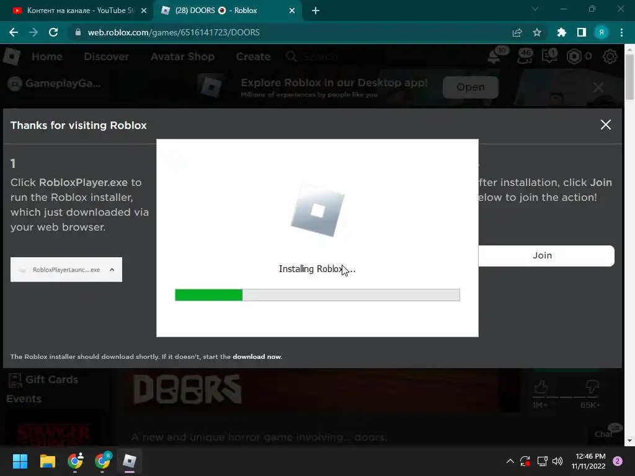Open the Chrome extensions puzzle icon
Image resolution: width=635 pixels, height=476 pixels.
[x=561, y=32]
